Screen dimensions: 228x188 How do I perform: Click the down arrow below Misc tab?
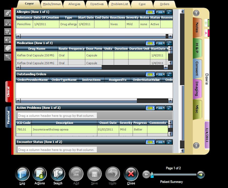pyautogui.click(x=196, y=145)
